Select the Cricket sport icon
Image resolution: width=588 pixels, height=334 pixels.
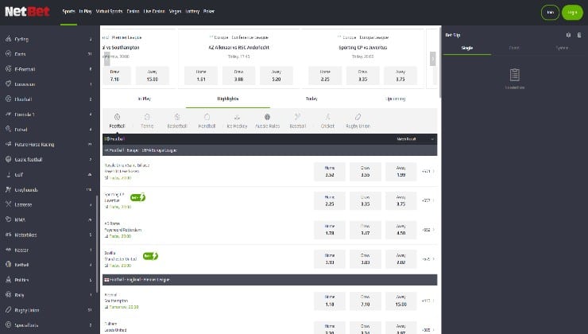point(327,119)
